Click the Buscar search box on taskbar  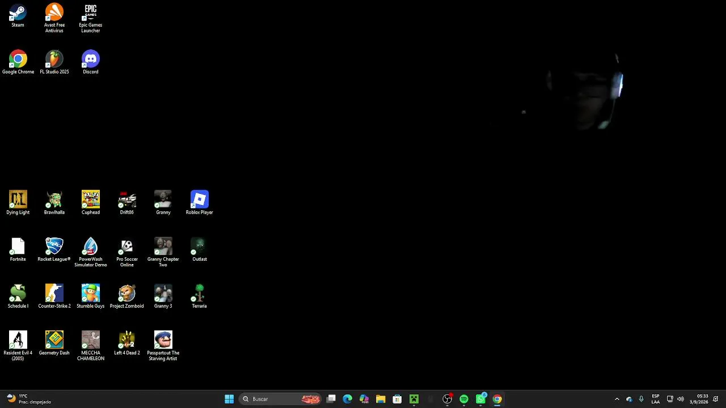pos(281,399)
